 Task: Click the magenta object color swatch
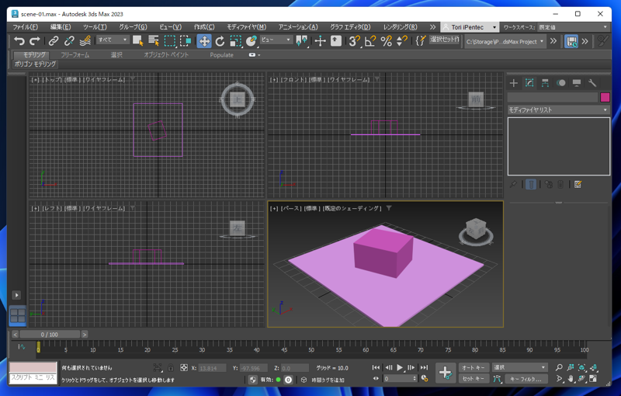click(605, 98)
